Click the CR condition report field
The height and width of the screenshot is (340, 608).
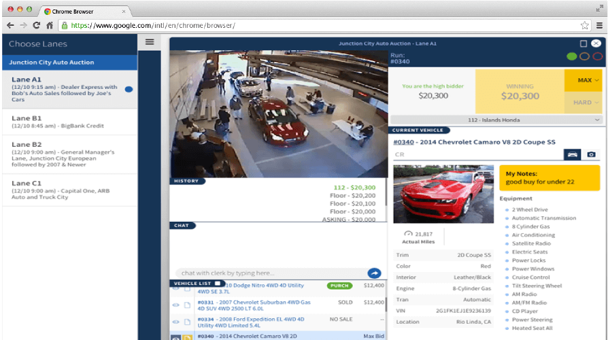478,154
